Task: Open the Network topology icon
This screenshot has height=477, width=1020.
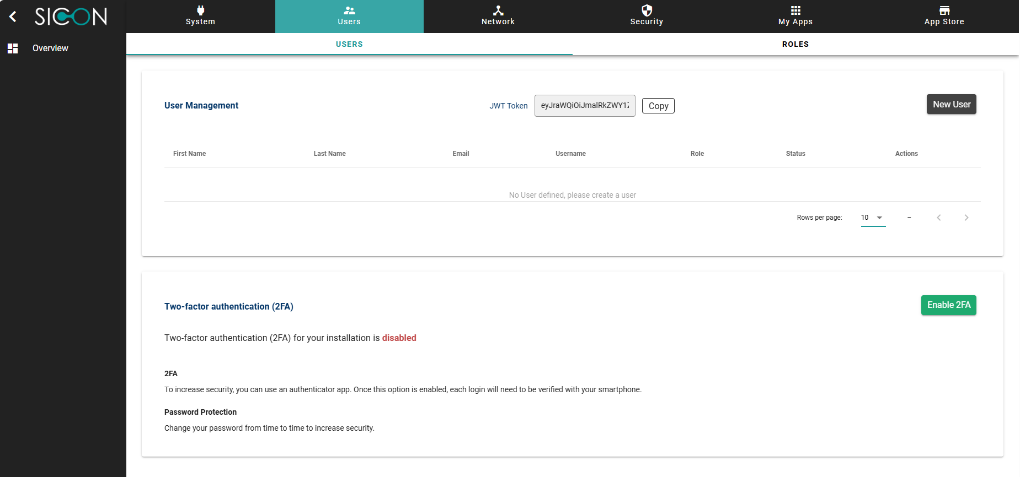Action: pyautogui.click(x=498, y=10)
